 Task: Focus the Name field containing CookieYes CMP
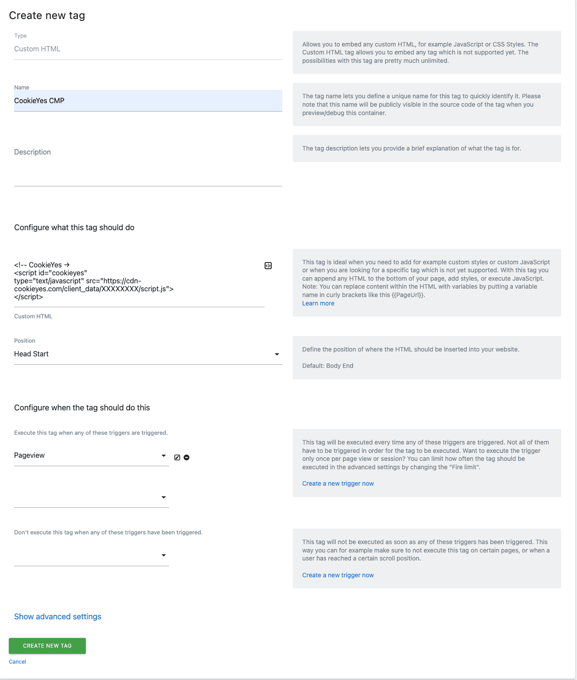point(148,100)
